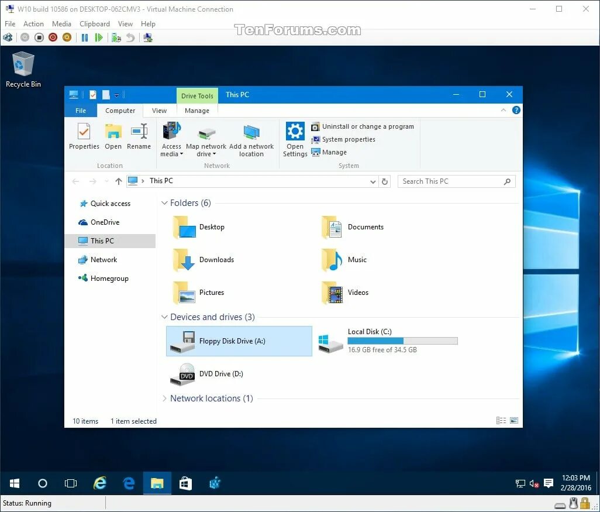Create a VM checkpoint

(116, 37)
